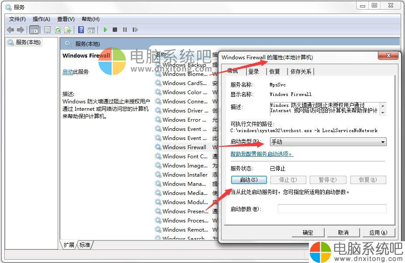Click the gear icon beside Windows Color
405x263 pixels.
[x=158, y=92]
